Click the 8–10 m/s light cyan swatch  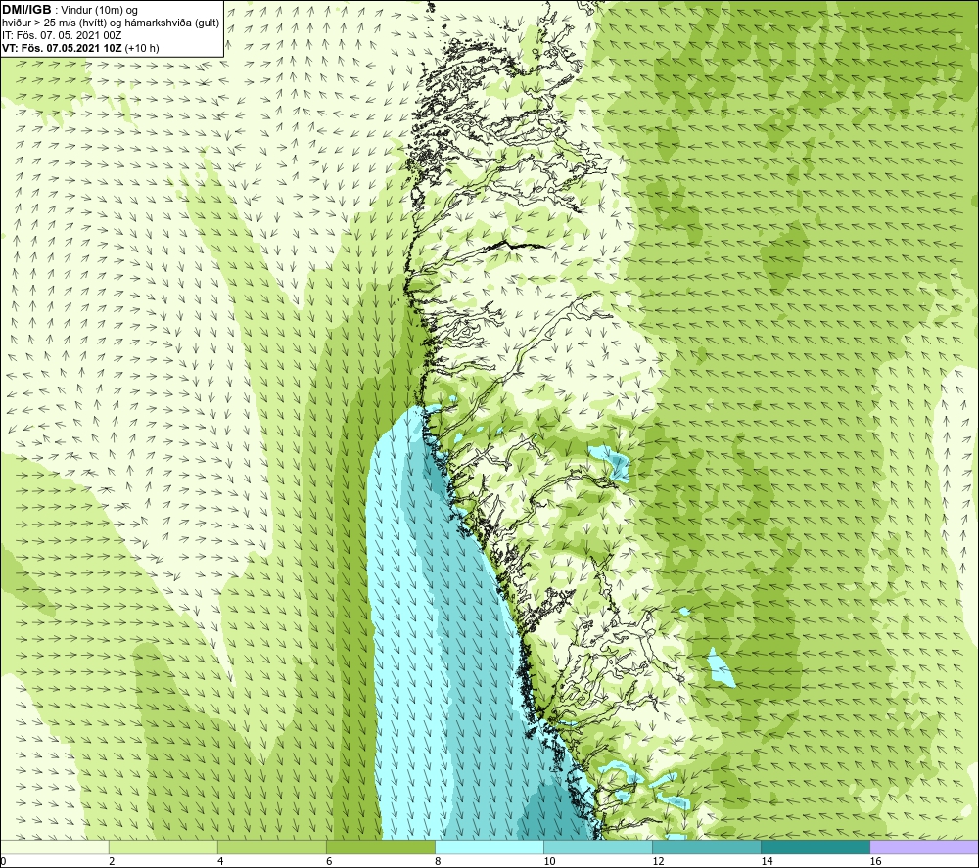(x=489, y=846)
